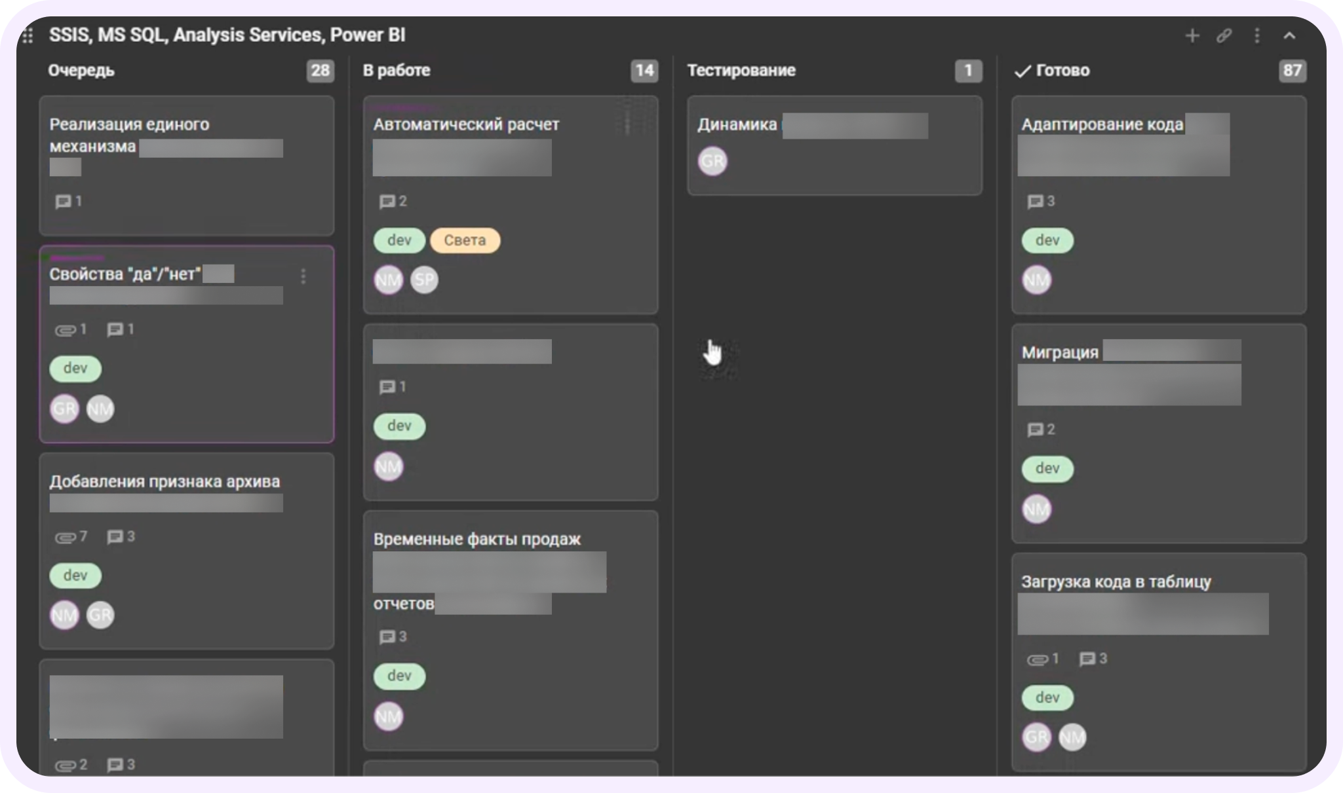Open the Реализация единого механизма card
The image size is (1343, 793).
click(187, 166)
